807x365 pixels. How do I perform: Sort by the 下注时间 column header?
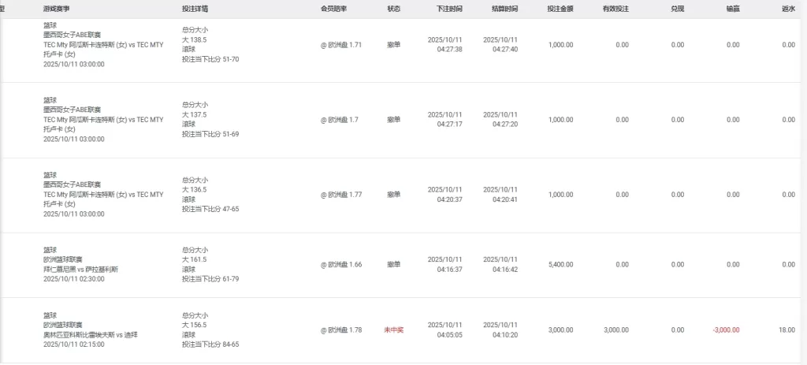click(449, 9)
